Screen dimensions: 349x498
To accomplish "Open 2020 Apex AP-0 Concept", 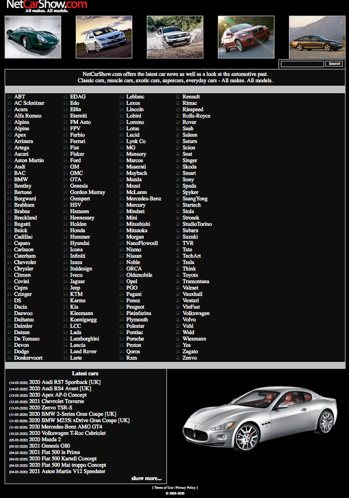I will click(58, 395).
